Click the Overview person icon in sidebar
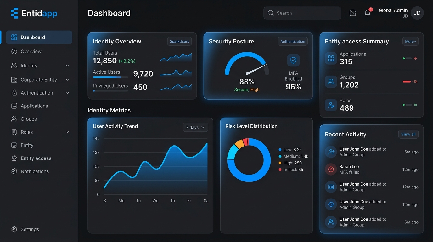Image resolution: width=433 pixels, height=242 pixels. tap(14, 51)
